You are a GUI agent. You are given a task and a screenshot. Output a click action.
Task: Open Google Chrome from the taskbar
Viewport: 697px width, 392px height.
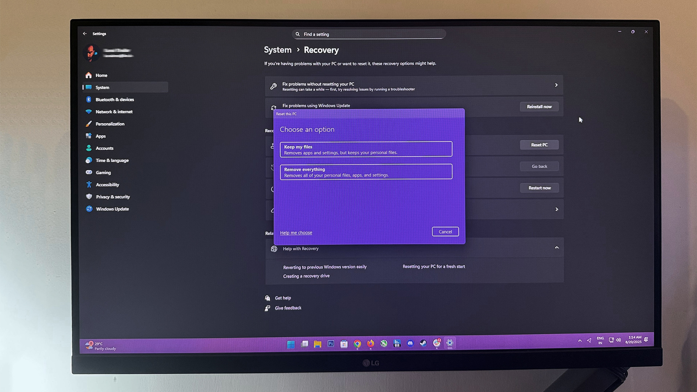pos(357,344)
